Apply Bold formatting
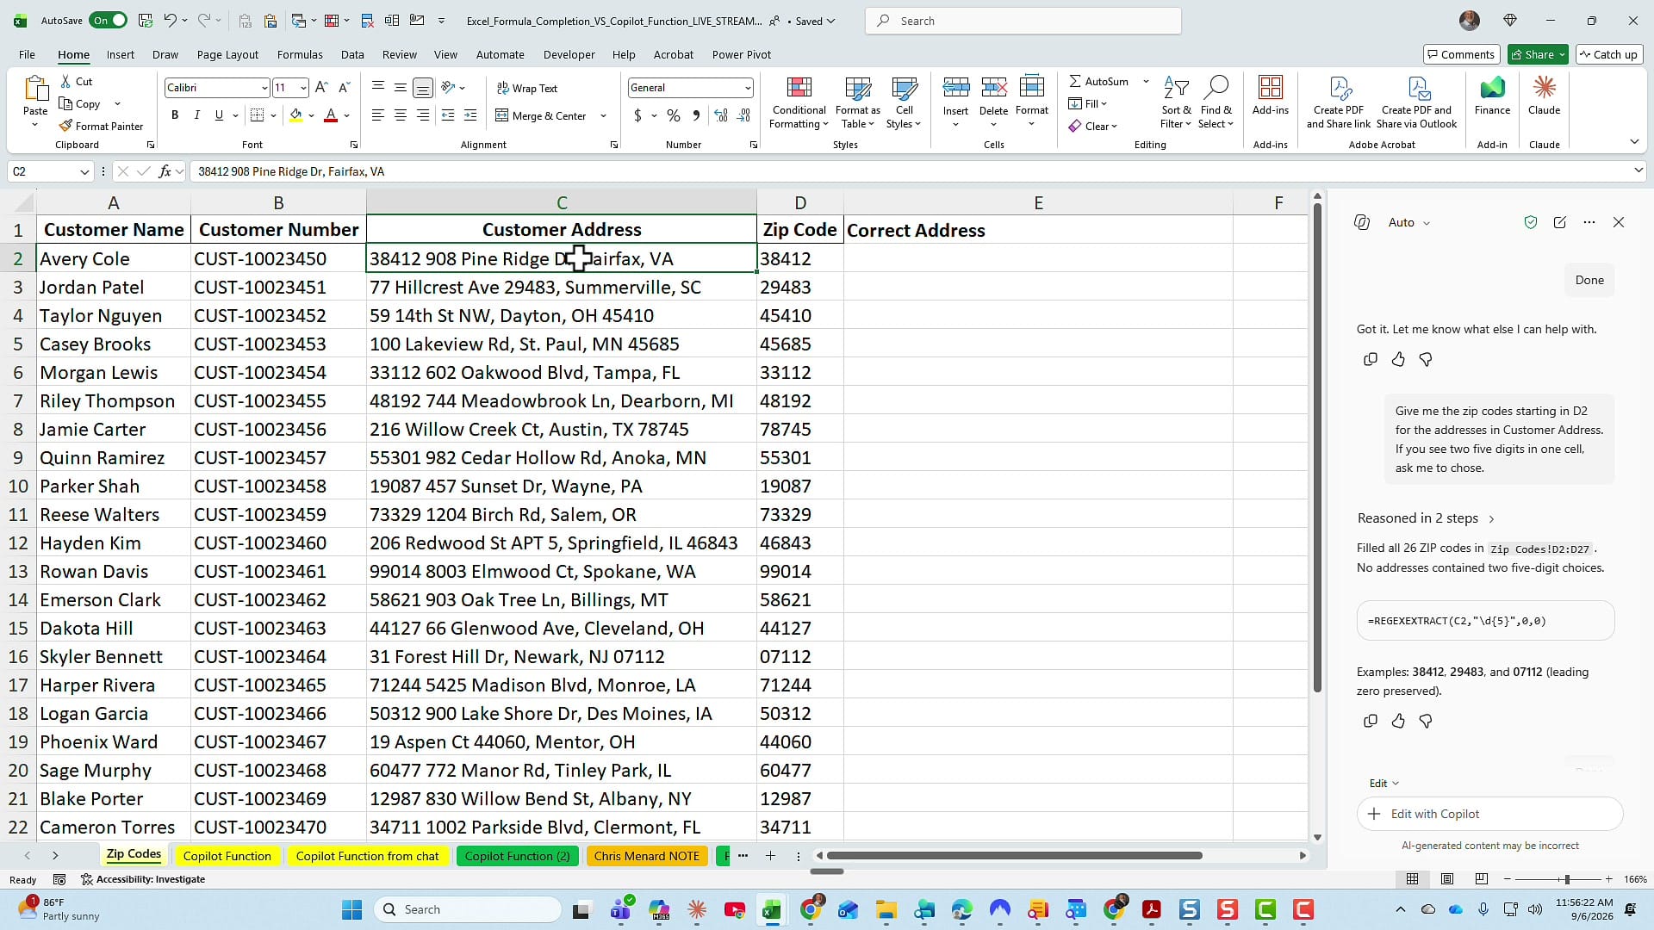This screenshot has width=1654, height=930. [x=175, y=115]
